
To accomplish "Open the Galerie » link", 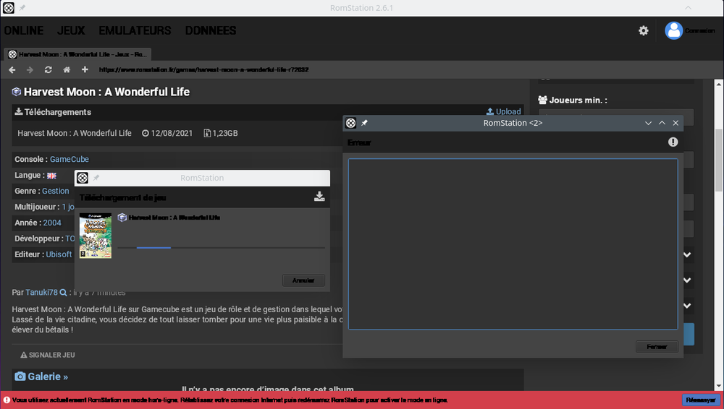I will click(48, 376).
